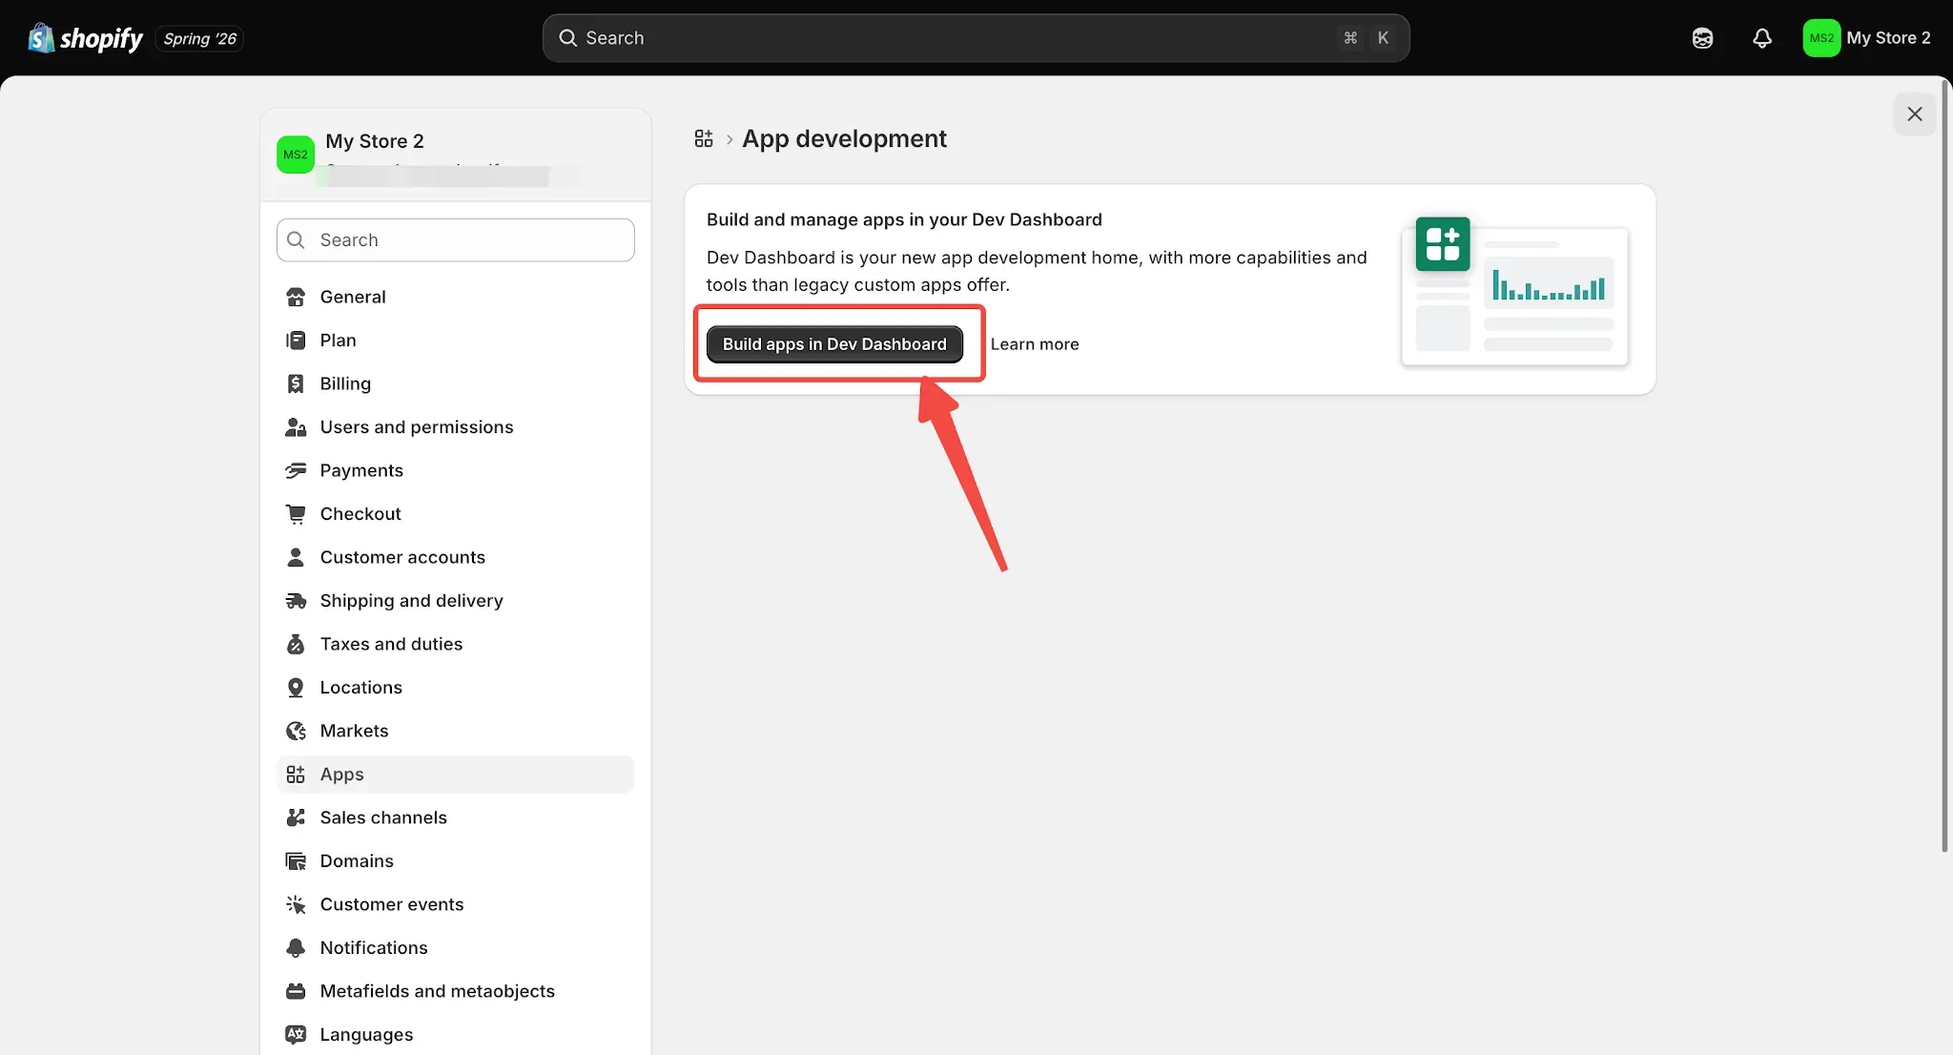Viewport: 1953px width, 1055px height.
Task: Click the Users and permissions icon
Action: pos(296,427)
